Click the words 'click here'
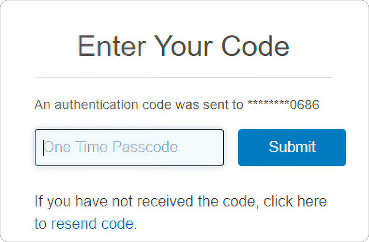 click(295, 202)
